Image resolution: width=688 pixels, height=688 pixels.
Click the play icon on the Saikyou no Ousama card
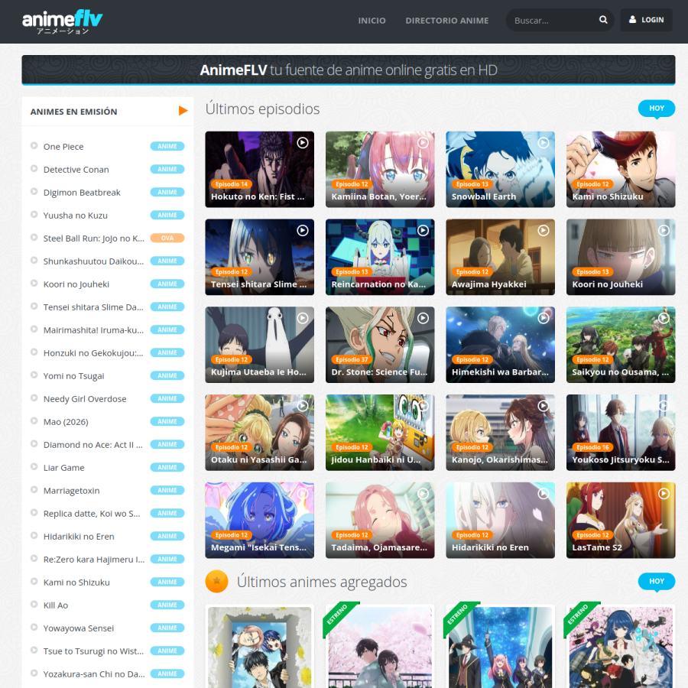point(664,318)
